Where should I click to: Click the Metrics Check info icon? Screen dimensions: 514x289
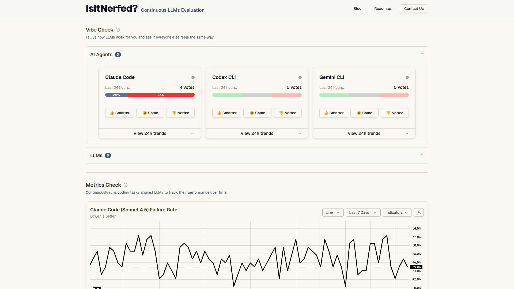pos(126,185)
